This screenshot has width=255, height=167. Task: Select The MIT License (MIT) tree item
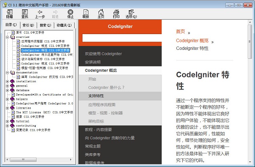44,112
